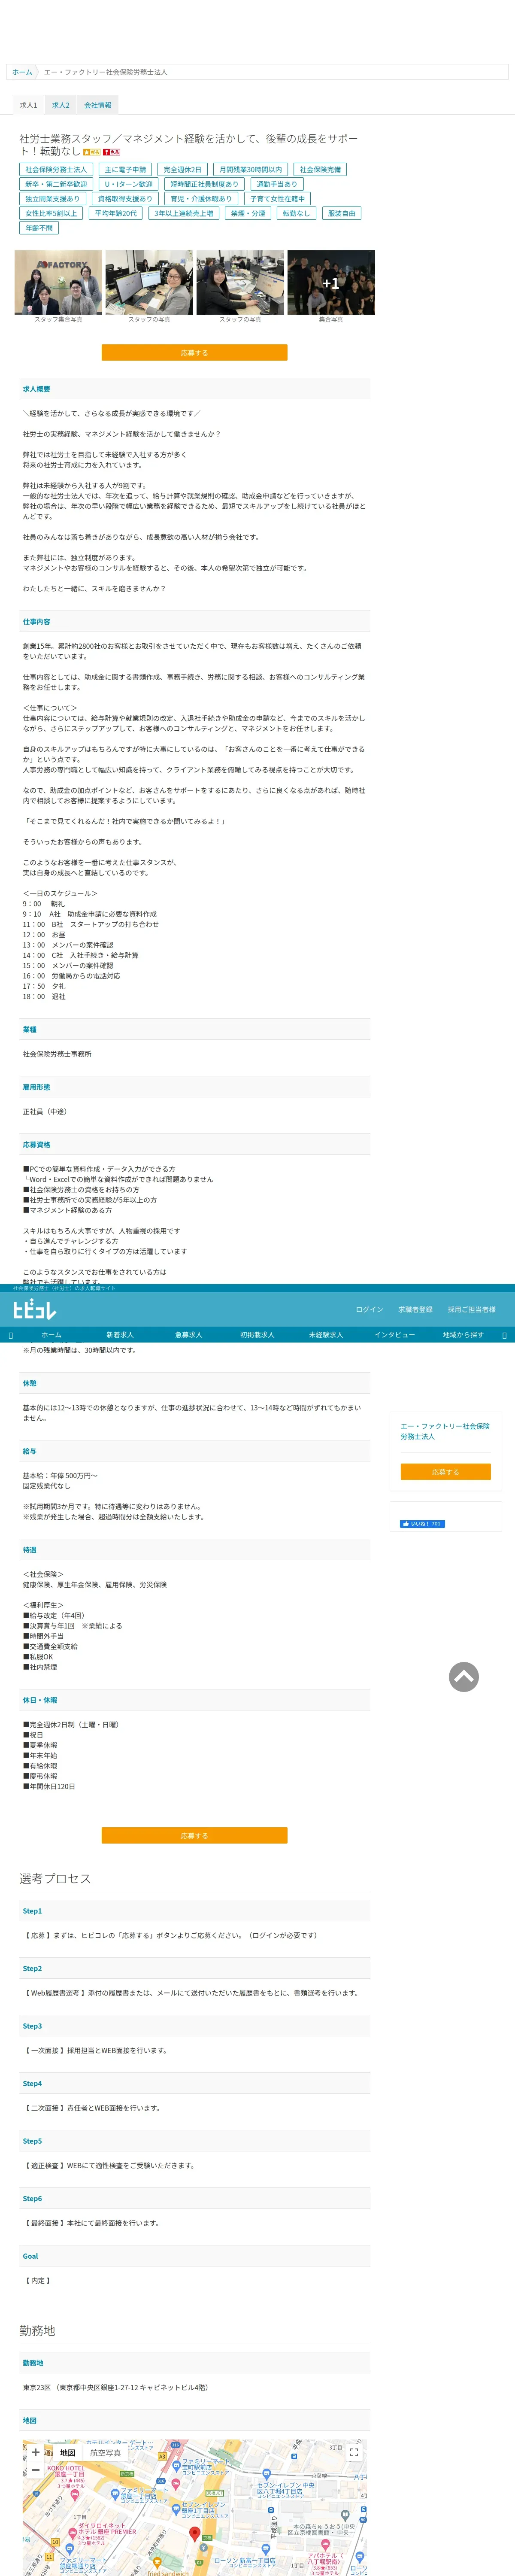Open the A FACTORY staff group photo
The height and width of the screenshot is (2576, 515).
click(58, 282)
